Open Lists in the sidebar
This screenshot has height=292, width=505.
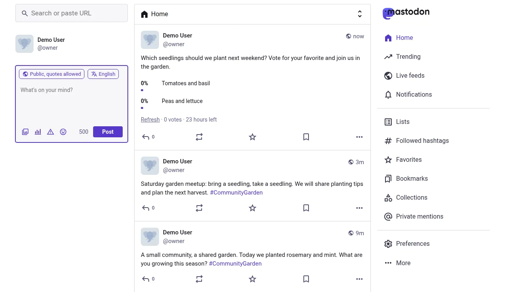[x=397, y=122]
